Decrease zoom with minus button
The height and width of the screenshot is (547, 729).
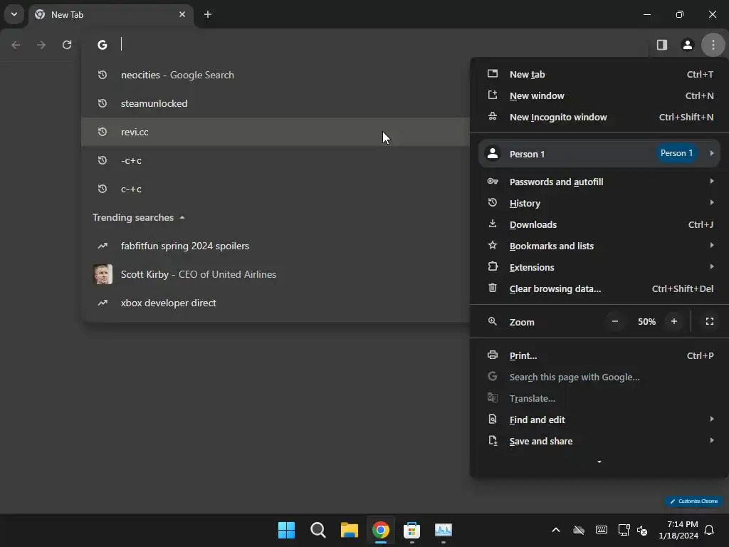tap(614, 321)
